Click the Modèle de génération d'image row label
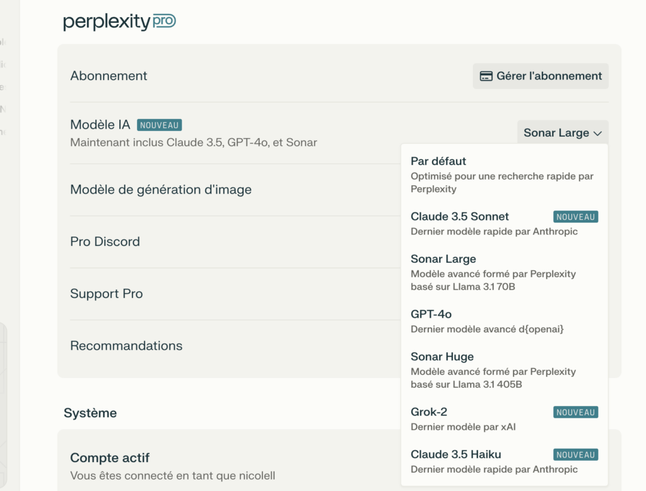 161,190
